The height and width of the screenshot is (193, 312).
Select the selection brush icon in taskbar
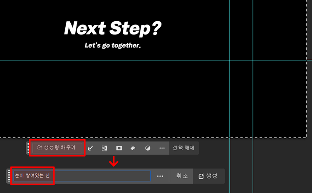coord(90,148)
